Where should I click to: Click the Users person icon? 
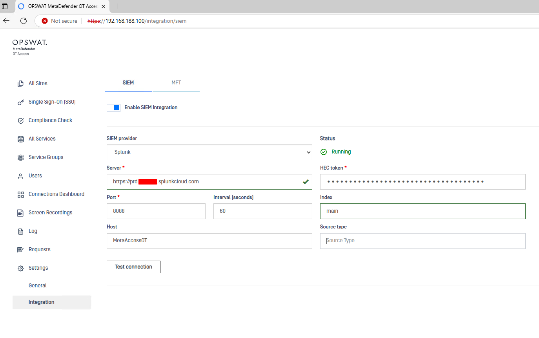point(21,176)
